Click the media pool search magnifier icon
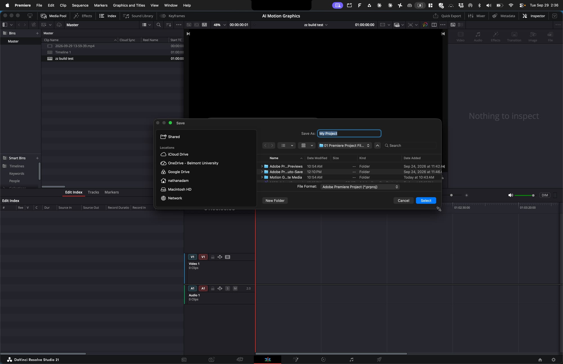563x364 pixels. tap(158, 25)
